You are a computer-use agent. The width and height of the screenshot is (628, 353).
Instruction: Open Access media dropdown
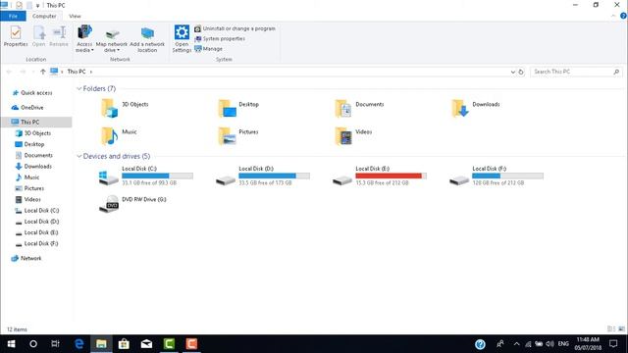(x=84, y=39)
